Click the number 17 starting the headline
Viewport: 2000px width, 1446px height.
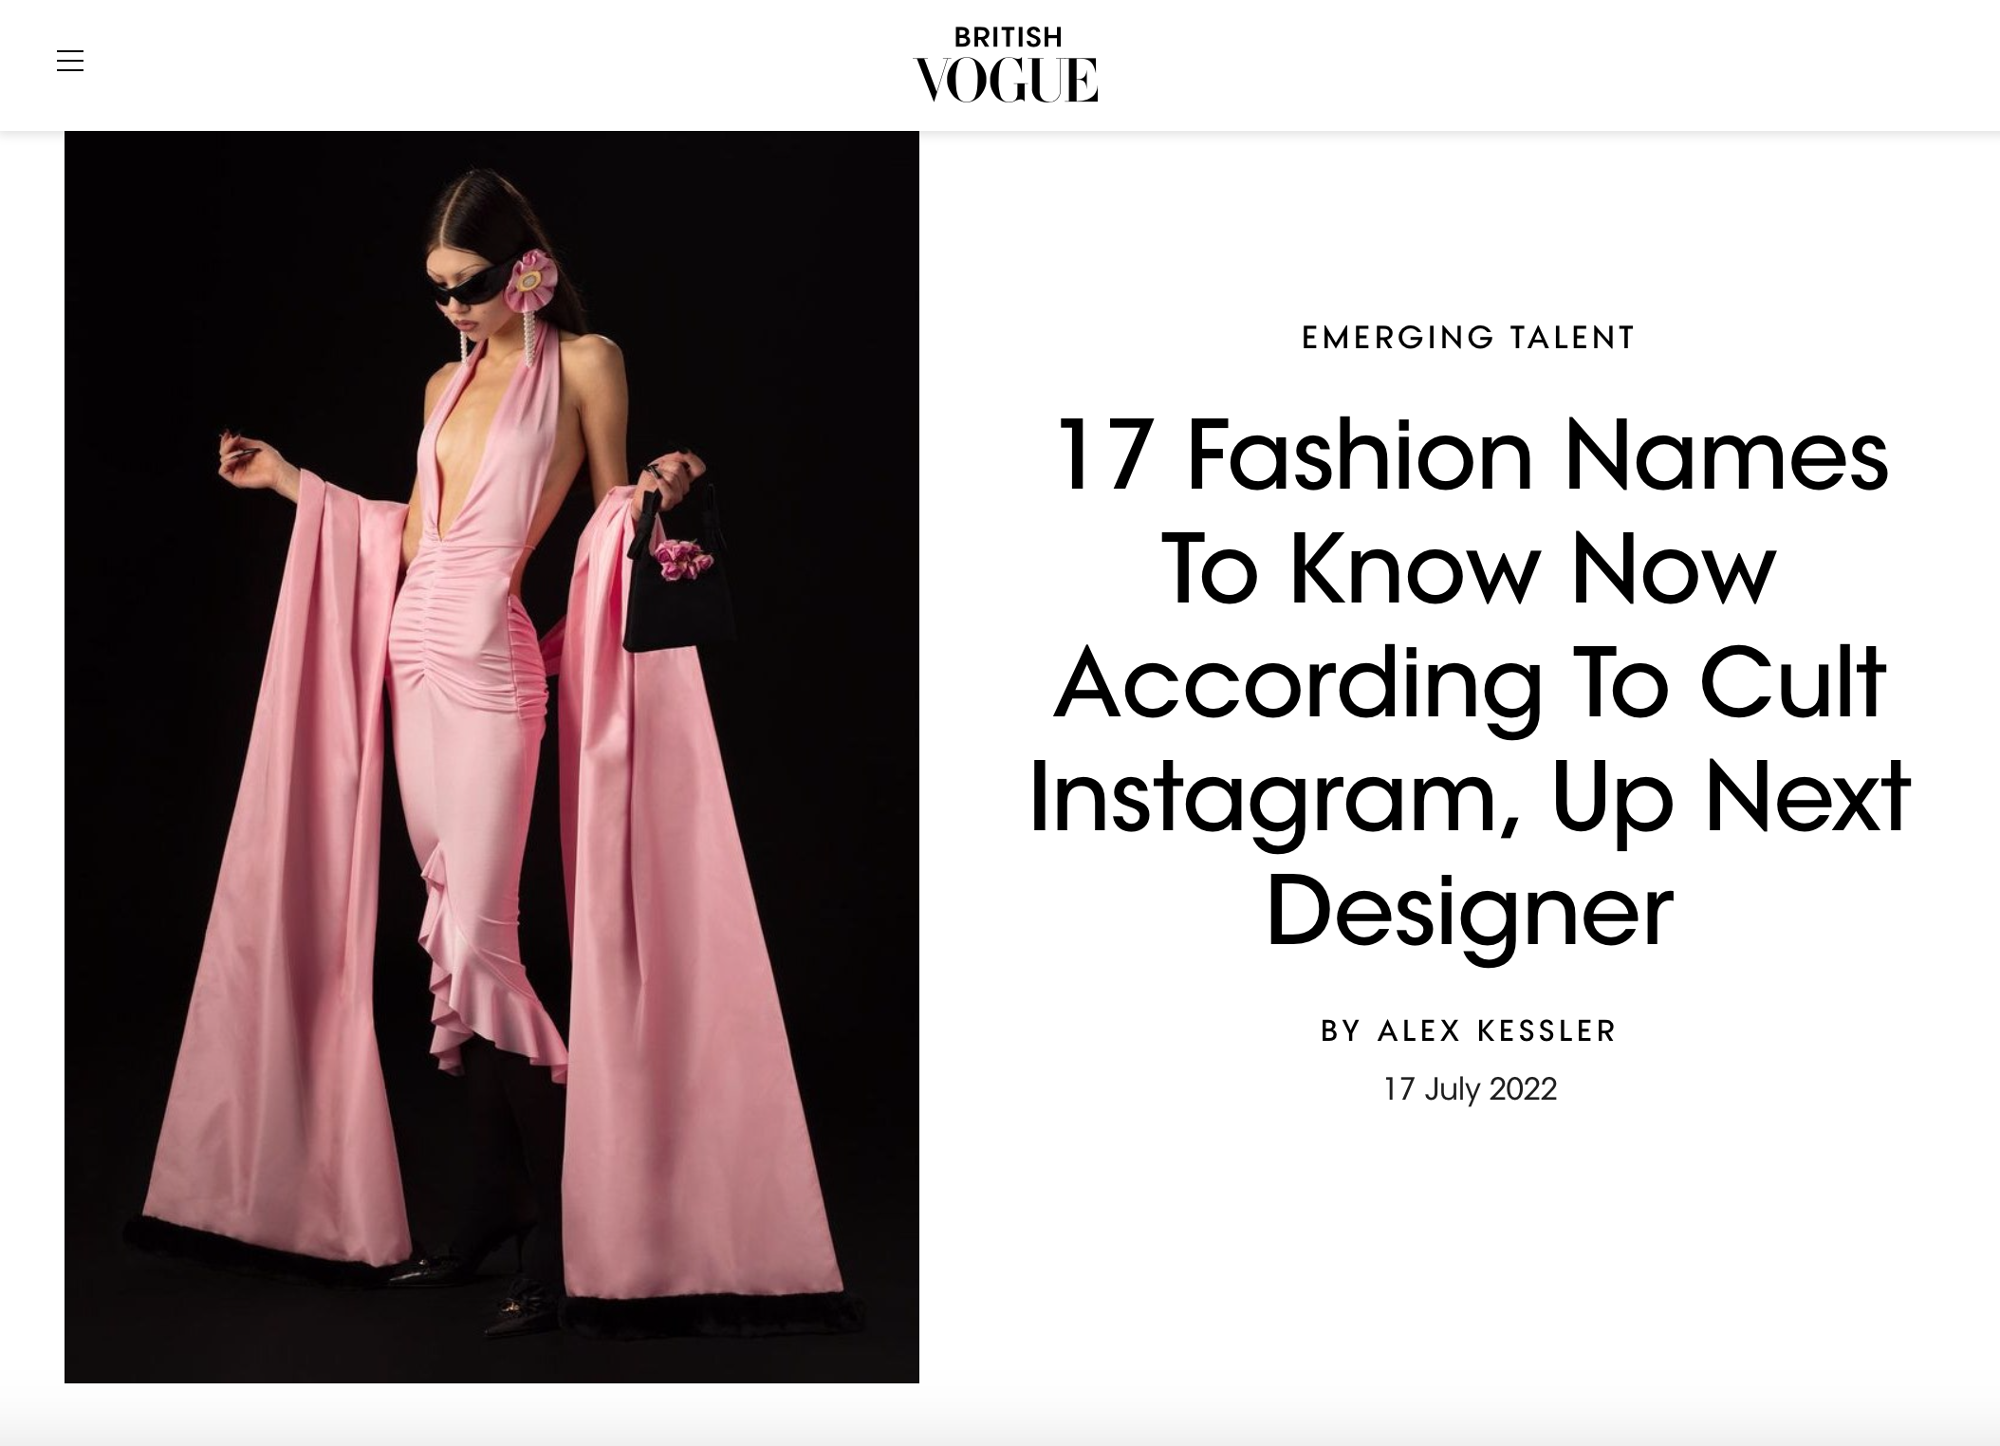[1104, 454]
